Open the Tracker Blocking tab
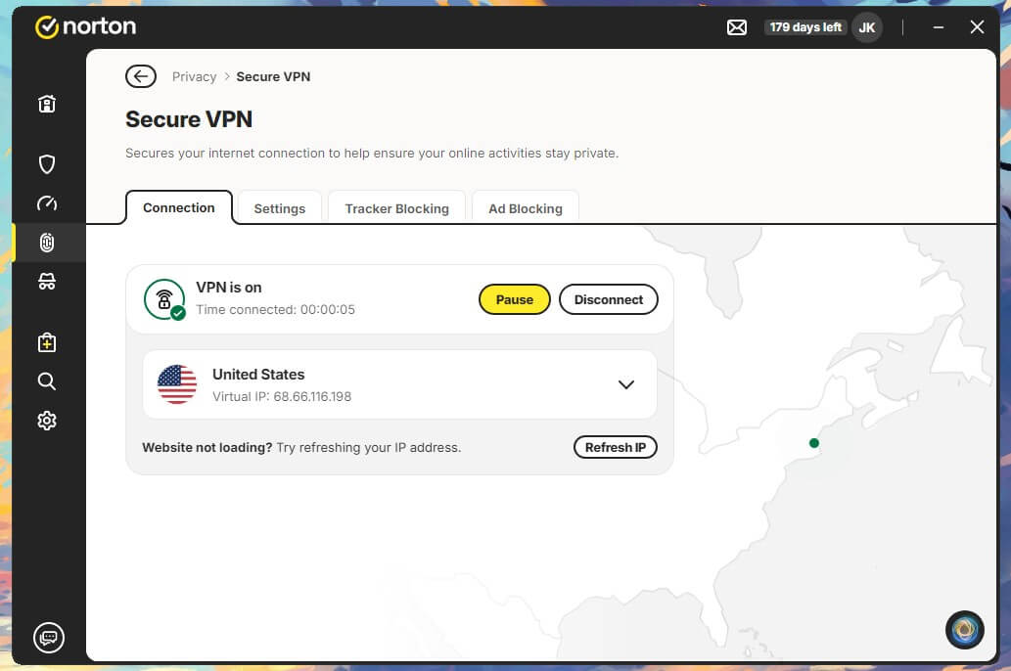1011x671 pixels. click(396, 208)
